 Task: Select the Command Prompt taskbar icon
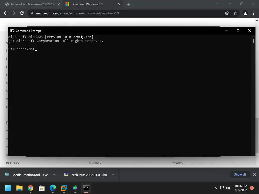point(86,188)
